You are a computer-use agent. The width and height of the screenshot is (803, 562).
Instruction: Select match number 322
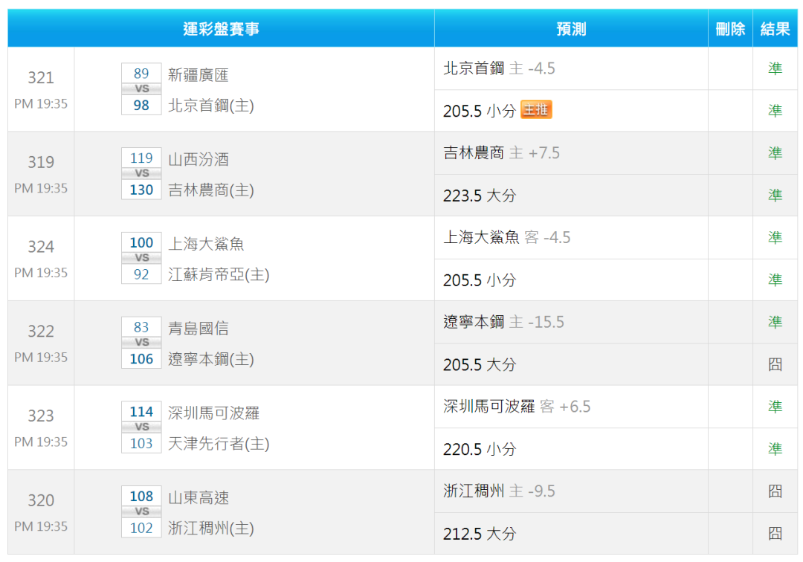[41, 331]
